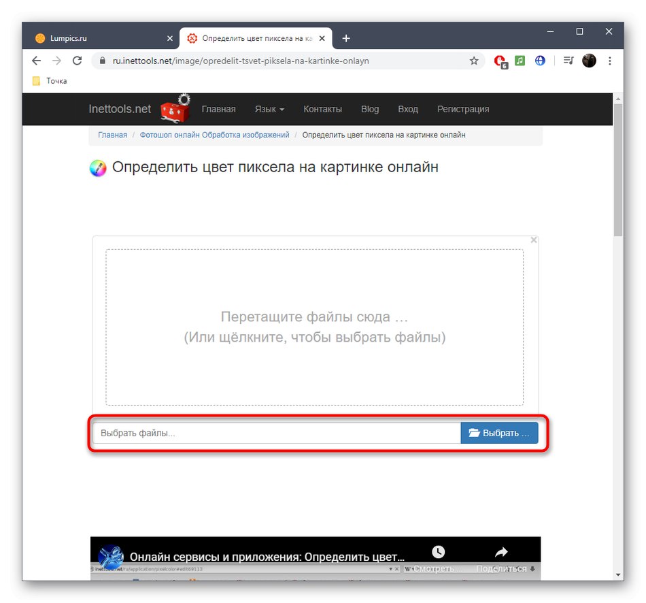The image size is (646, 603).
Task: Open the Точка bookmarks folder
Action: [50, 81]
